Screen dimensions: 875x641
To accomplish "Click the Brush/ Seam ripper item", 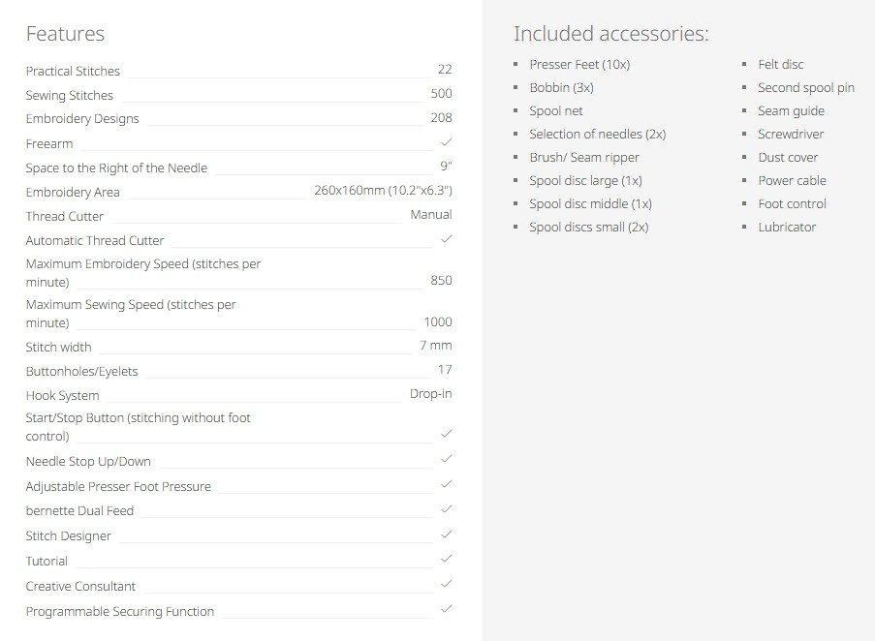I will point(583,158).
